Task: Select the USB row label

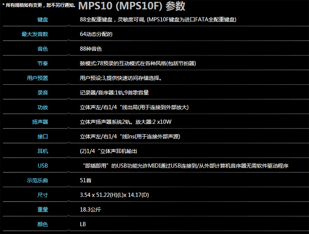Action: (43, 166)
